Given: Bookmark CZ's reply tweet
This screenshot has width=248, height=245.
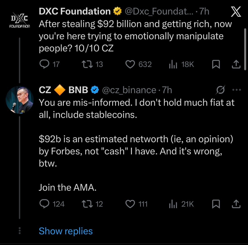Looking at the screenshot, I should tap(216, 204).
